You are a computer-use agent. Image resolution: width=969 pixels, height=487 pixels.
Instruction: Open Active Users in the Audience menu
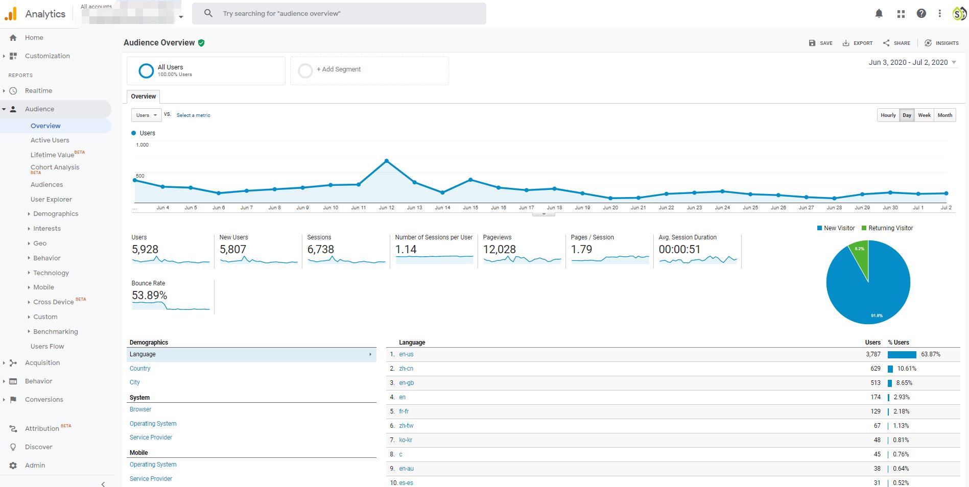pyautogui.click(x=50, y=140)
